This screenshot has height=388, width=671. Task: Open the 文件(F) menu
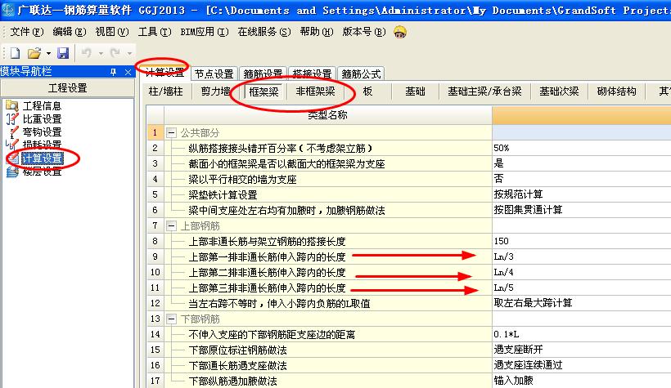pos(27,32)
